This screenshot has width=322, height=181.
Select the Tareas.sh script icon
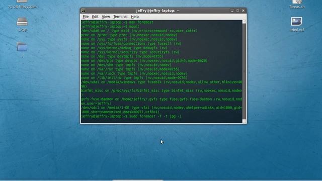[x=297, y=5]
